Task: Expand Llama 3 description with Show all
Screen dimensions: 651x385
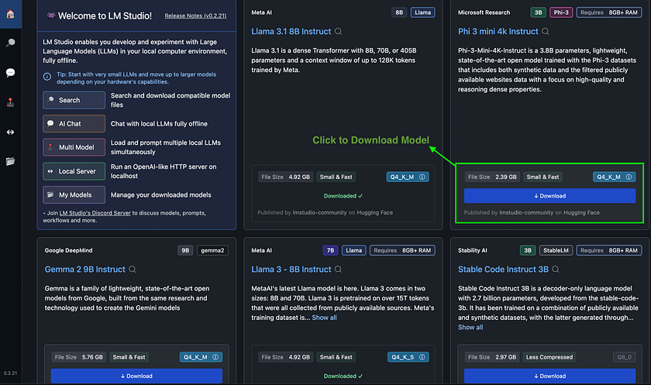Action: pyautogui.click(x=324, y=318)
